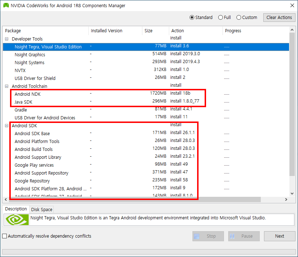The height and width of the screenshot is (257, 298).
Task: Select the Android Build Tools row
Action: tap(146, 149)
